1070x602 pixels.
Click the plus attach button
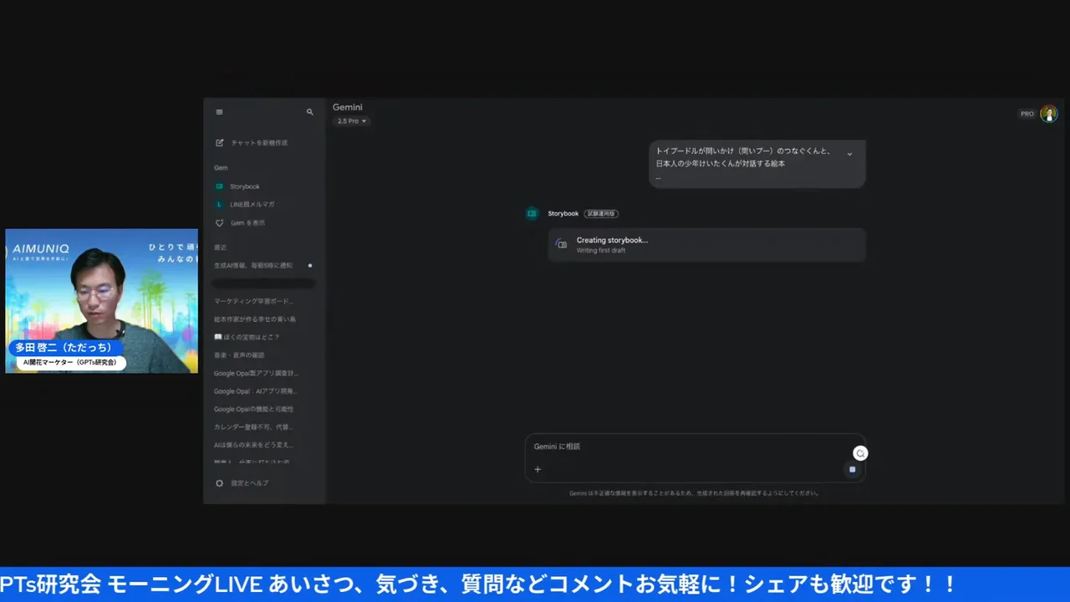pyautogui.click(x=538, y=469)
